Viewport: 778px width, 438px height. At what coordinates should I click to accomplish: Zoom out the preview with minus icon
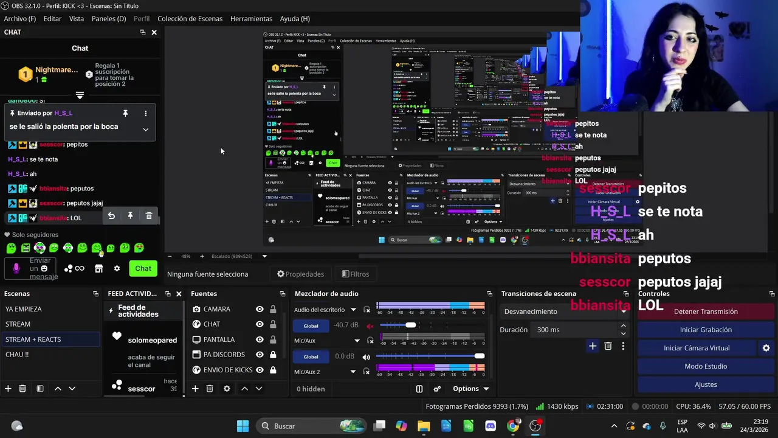point(170,256)
